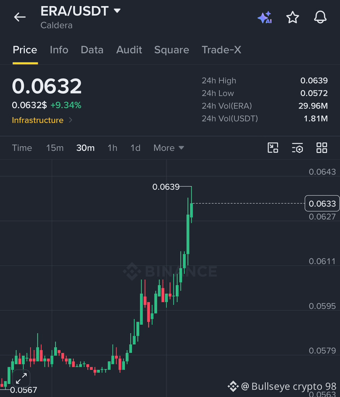Expand the More intervals dropdown
This screenshot has width=340, height=397.
coord(169,148)
